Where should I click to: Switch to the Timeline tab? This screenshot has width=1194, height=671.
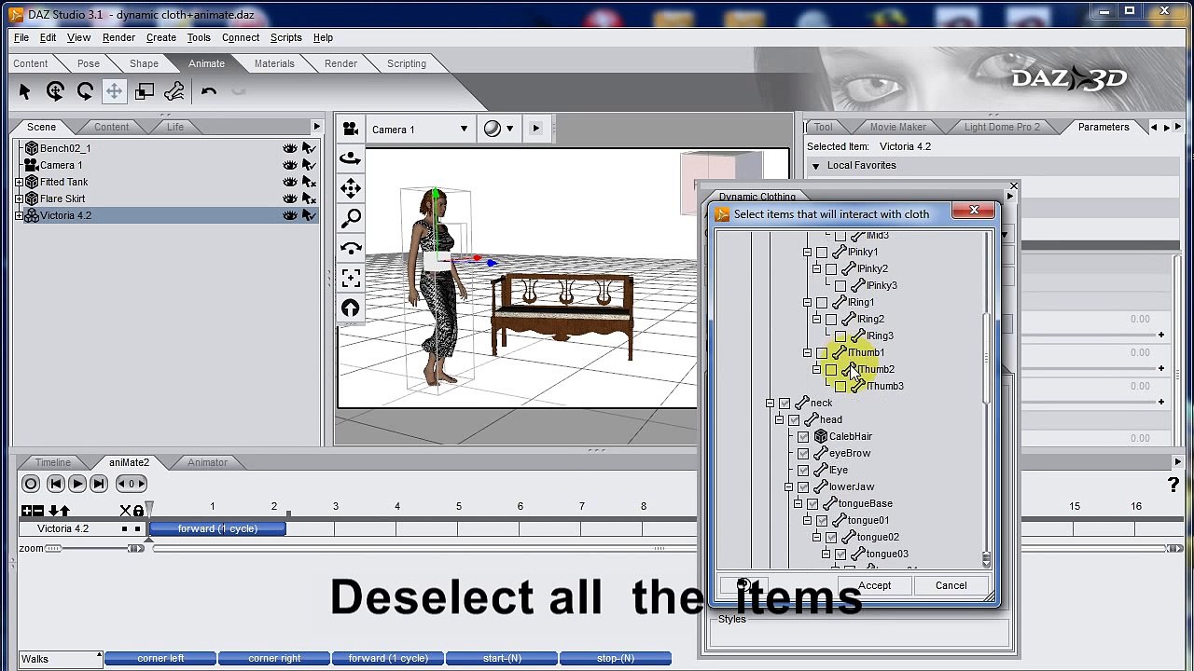click(53, 462)
